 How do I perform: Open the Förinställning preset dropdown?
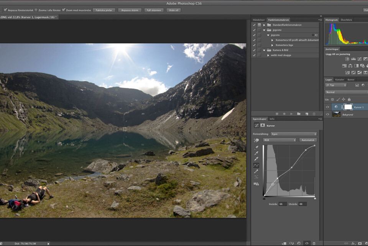pyautogui.click(x=293, y=134)
